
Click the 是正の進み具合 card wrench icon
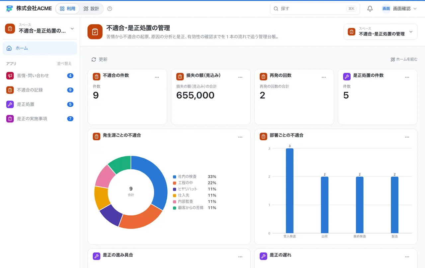[x=97, y=256]
